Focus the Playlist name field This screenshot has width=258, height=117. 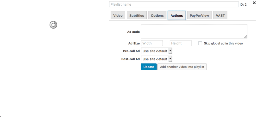coord(174,4)
